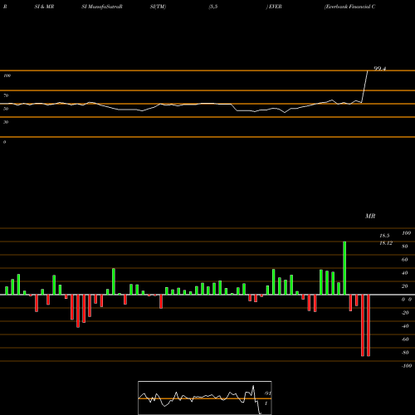This screenshot has width=415, height=415.
Task: Click the 'SI & MR' header text
Action: [44, 7]
